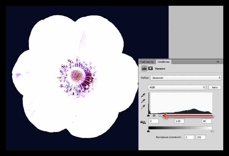Switch to the Навигатор tab
Viewport: 229px width, 156px height.
(147, 62)
